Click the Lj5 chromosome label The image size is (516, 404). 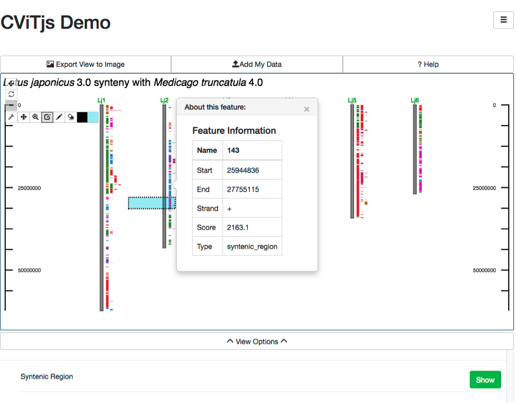click(352, 100)
